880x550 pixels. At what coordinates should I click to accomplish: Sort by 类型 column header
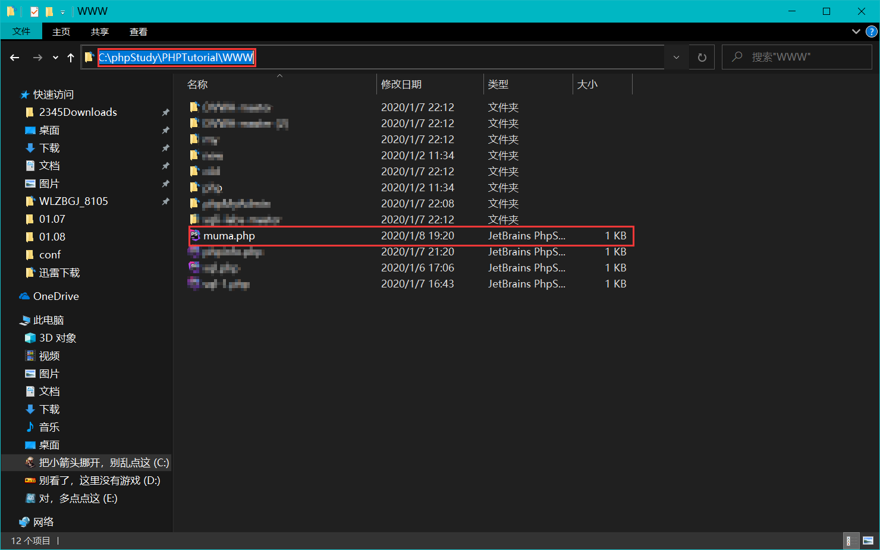click(528, 84)
